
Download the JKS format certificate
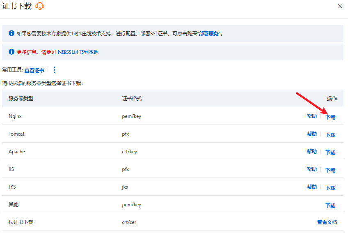(330, 188)
